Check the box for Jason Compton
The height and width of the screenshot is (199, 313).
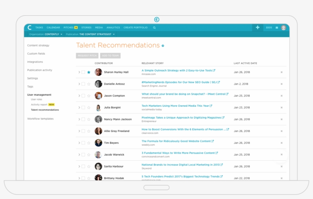click(83, 96)
